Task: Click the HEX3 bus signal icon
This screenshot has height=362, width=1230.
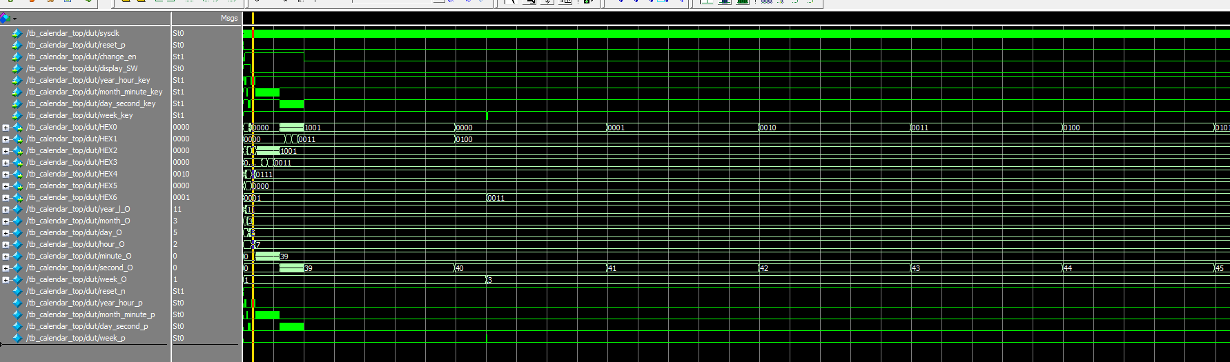Action: coord(17,162)
